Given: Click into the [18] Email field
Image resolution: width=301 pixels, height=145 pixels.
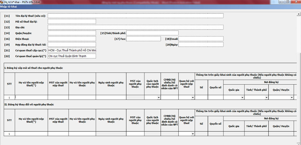Looking at the screenshot, I should [x=201, y=39].
